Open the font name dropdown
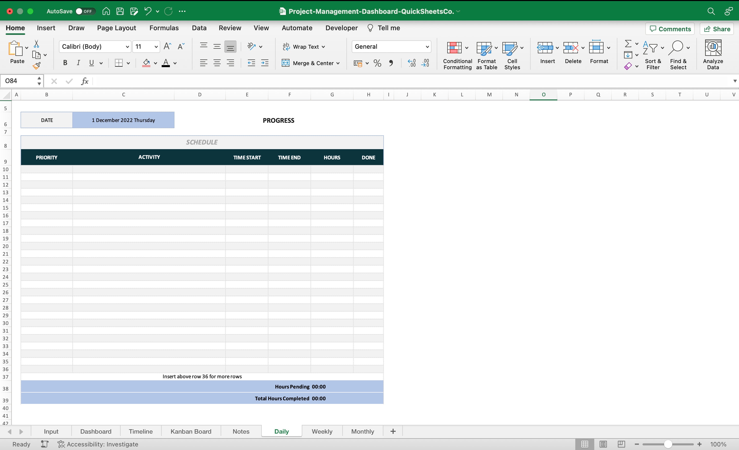 coord(127,46)
